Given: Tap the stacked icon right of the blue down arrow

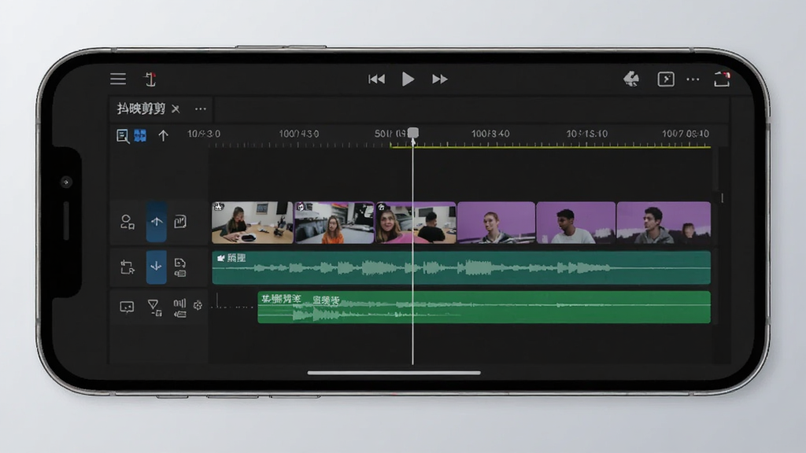Looking at the screenshot, I should tap(180, 267).
